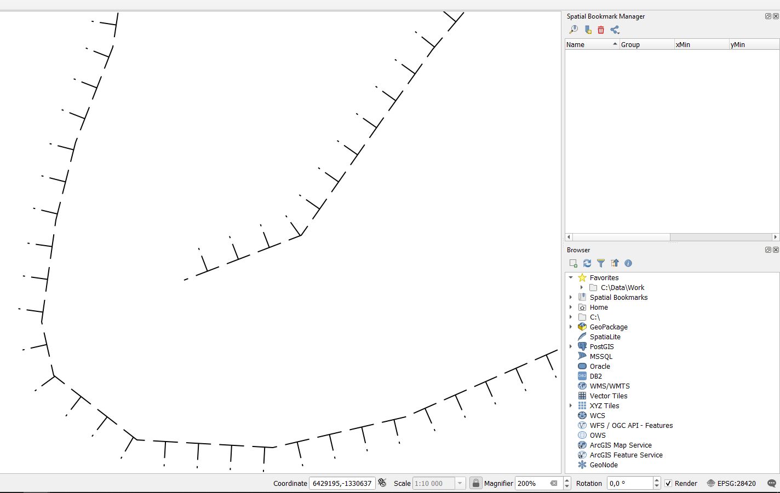Image resolution: width=780 pixels, height=493 pixels.
Task: Open the Browser filter funnel
Action: 601,263
